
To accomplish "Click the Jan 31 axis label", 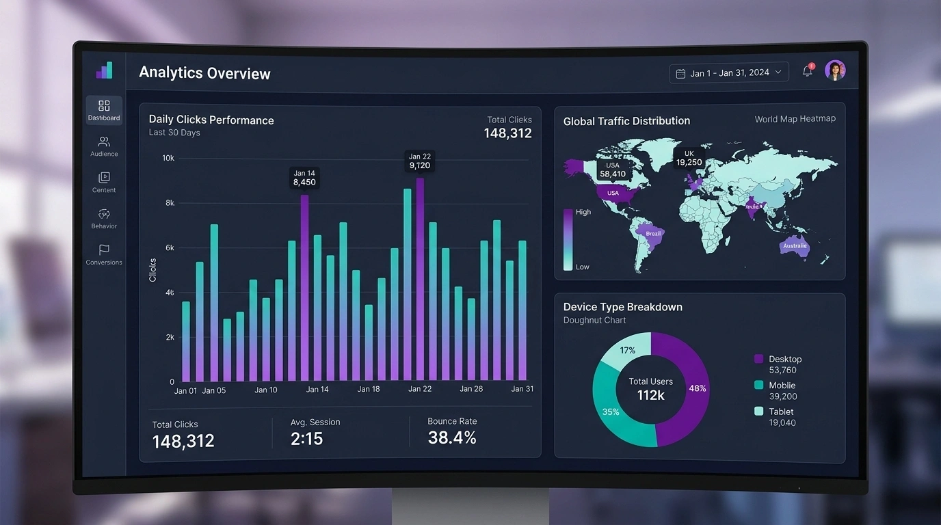I will (x=522, y=388).
